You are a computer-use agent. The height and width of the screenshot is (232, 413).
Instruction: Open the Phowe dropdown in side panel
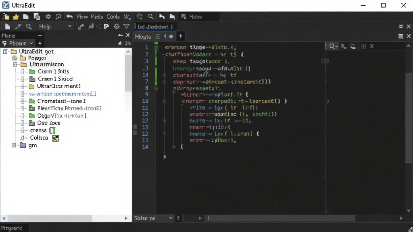(x=18, y=43)
